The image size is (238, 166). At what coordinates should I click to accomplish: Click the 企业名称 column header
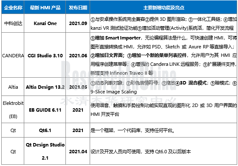click(x=13, y=7)
